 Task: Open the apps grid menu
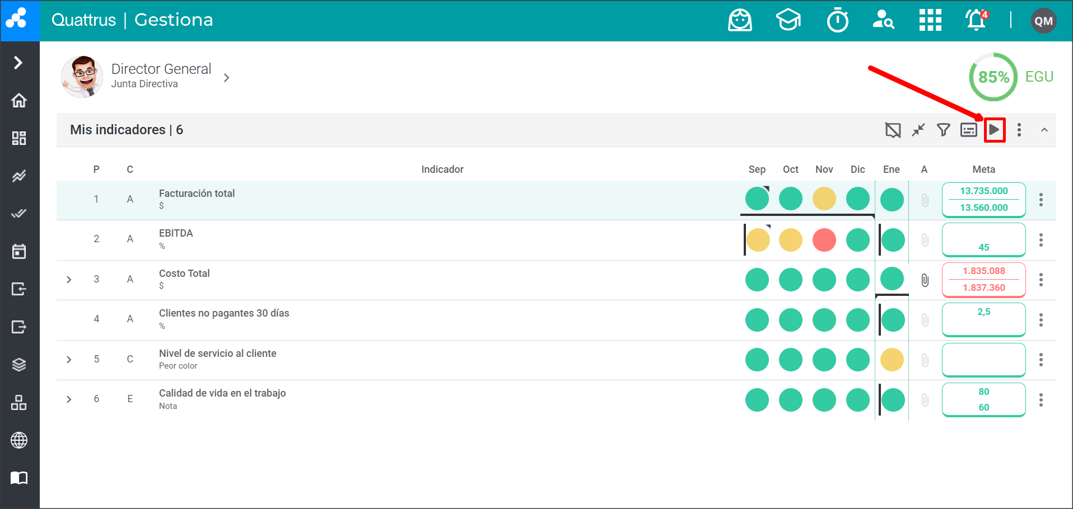(930, 21)
